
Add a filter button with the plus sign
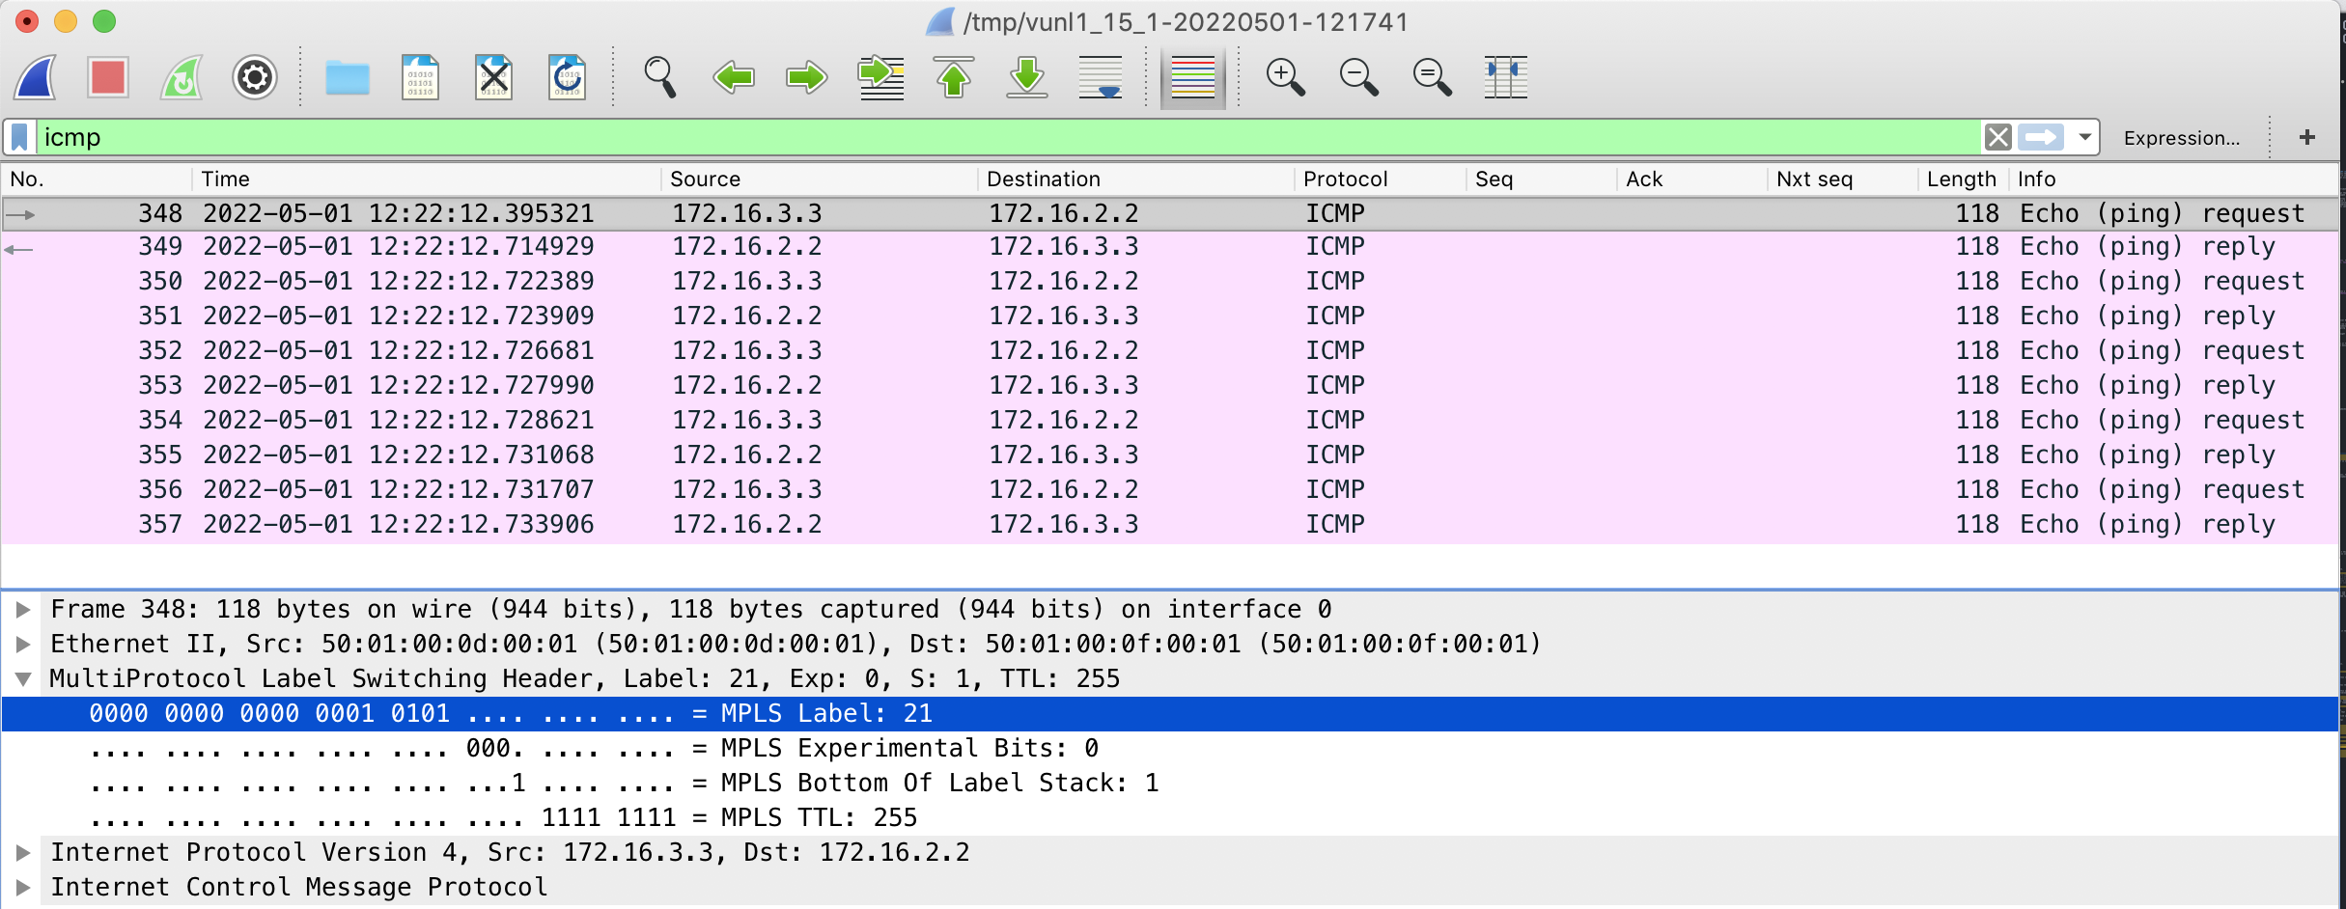pyautogui.click(x=2308, y=137)
